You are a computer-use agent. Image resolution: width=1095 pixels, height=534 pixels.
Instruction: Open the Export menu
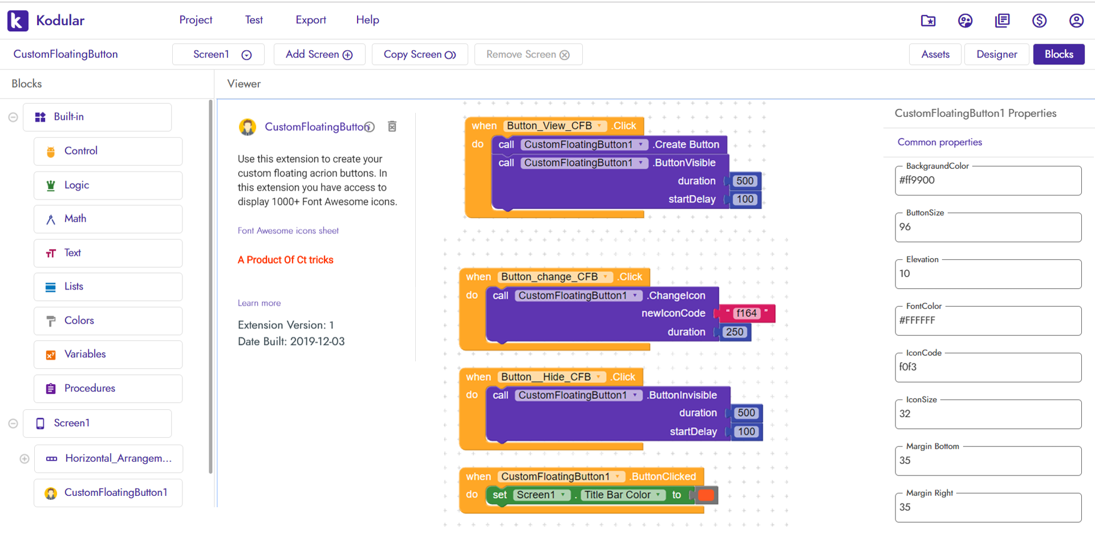click(x=311, y=20)
